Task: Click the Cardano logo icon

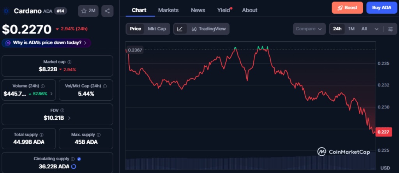Action: coord(6,11)
